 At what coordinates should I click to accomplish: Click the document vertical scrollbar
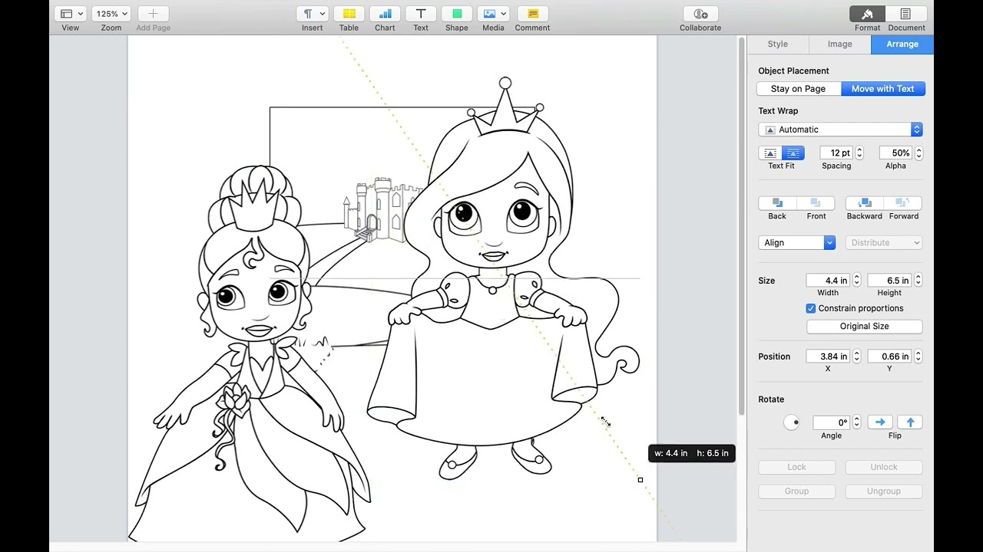741,227
